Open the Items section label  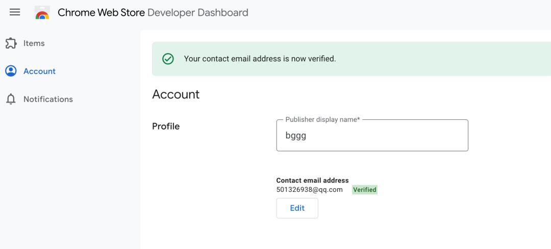click(34, 43)
